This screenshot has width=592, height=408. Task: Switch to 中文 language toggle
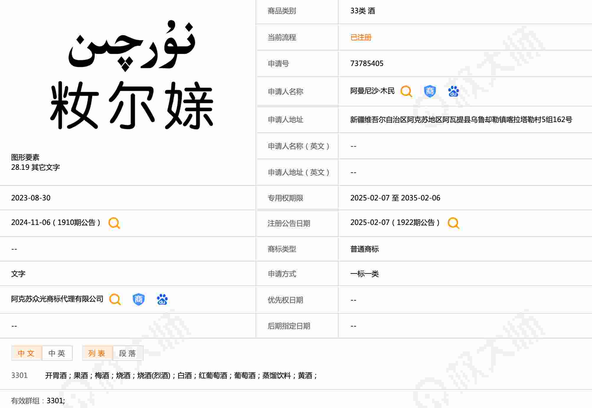click(x=26, y=353)
